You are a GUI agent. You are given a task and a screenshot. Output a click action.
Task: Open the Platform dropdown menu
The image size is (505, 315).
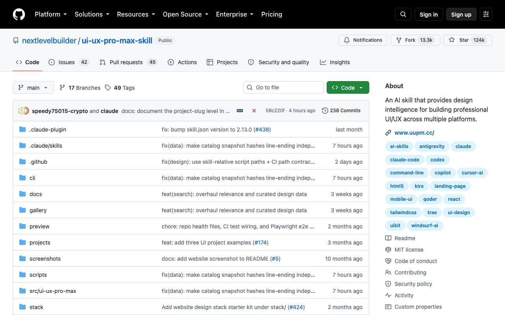click(x=50, y=14)
